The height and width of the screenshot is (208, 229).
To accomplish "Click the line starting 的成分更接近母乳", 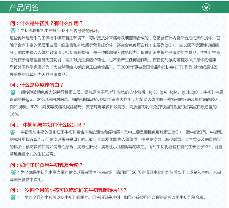I will tap(115, 139).
